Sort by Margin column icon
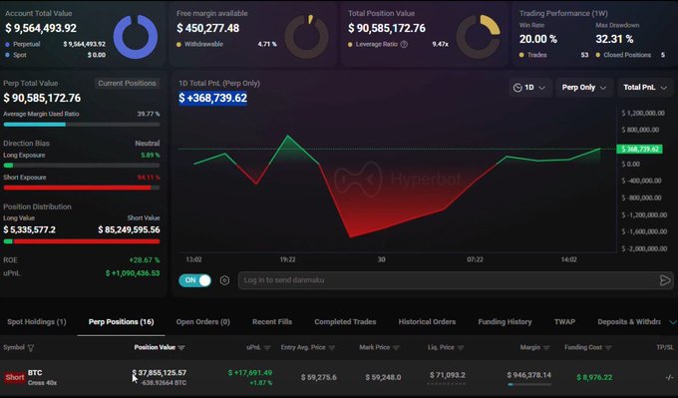 (546, 348)
